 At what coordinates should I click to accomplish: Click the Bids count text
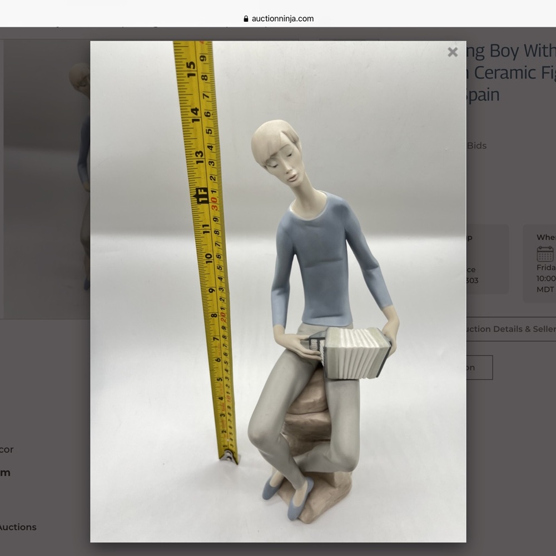click(x=476, y=146)
